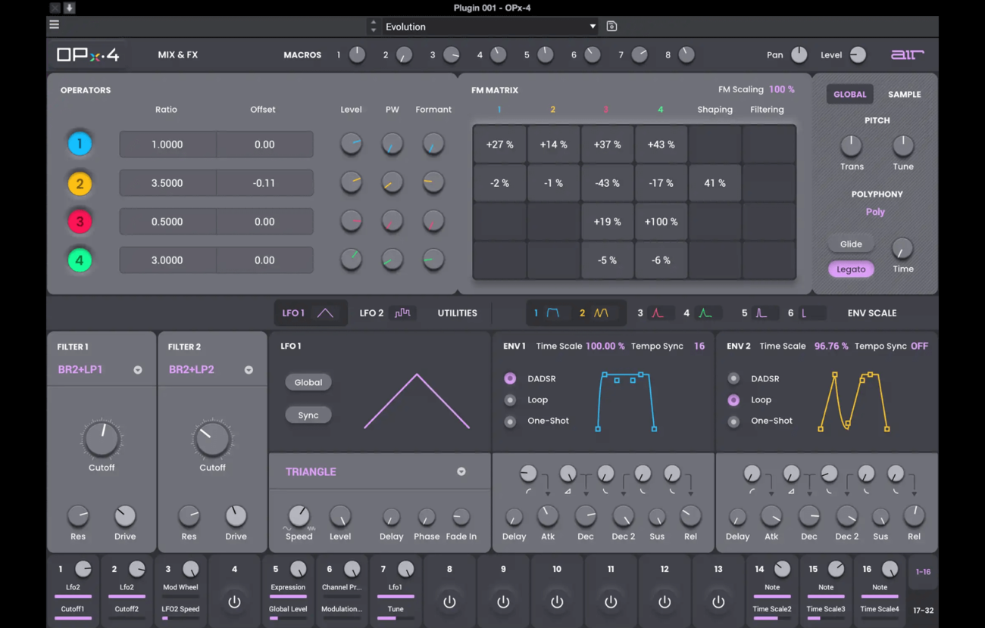Toggle the Legato button
Image resolution: width=985 pixels, height=628 pixels.
pos(851,269)
